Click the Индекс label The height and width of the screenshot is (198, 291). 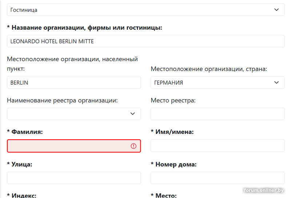[x=24, y=195]
